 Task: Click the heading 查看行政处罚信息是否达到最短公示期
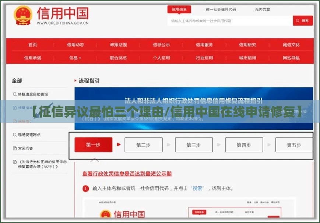click(127, 174)
